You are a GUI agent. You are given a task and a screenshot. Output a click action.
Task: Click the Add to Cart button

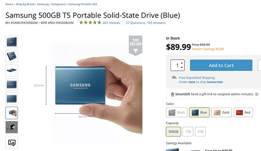pos(221,65)
